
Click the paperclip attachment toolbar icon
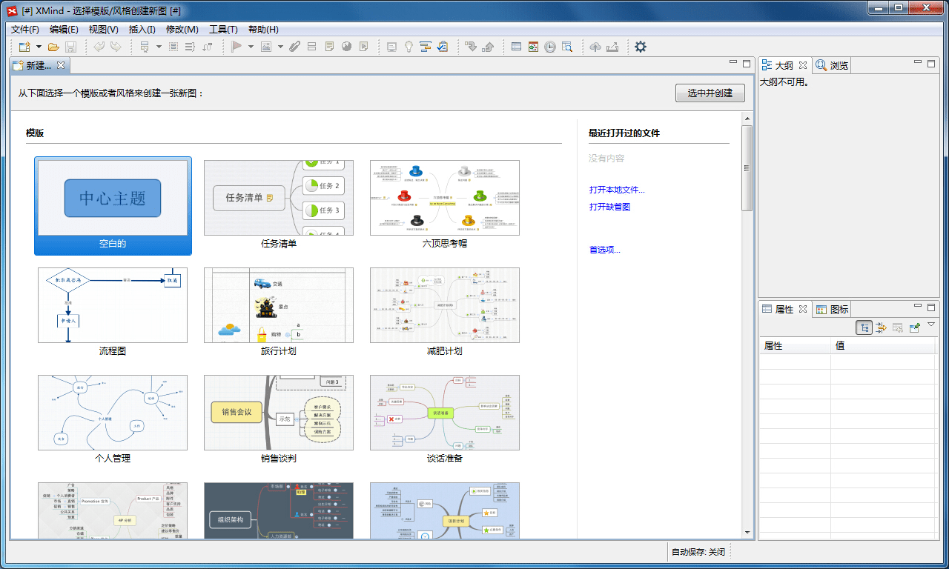tap(294, 47)
